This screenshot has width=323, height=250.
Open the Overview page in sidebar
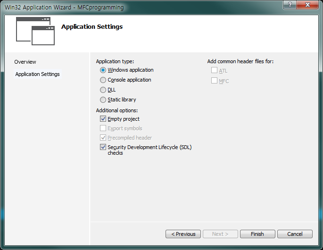25,62
